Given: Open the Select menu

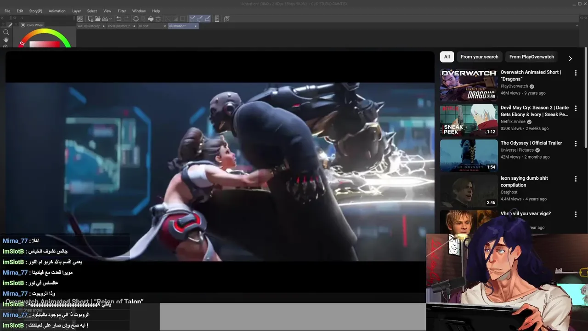Looking at the screenshot, I should click(92, 11).
